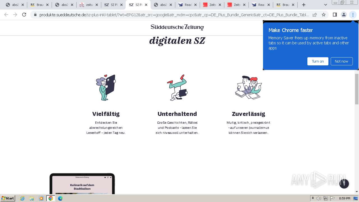Open the Action Center flag icon
Image resolution: width=359 pixels, height=202 pixels.
point(332,198)
